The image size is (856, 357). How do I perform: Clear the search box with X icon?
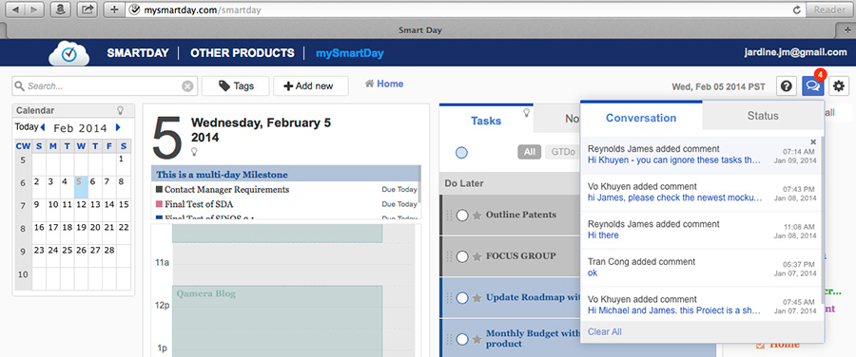click(187, 86)
